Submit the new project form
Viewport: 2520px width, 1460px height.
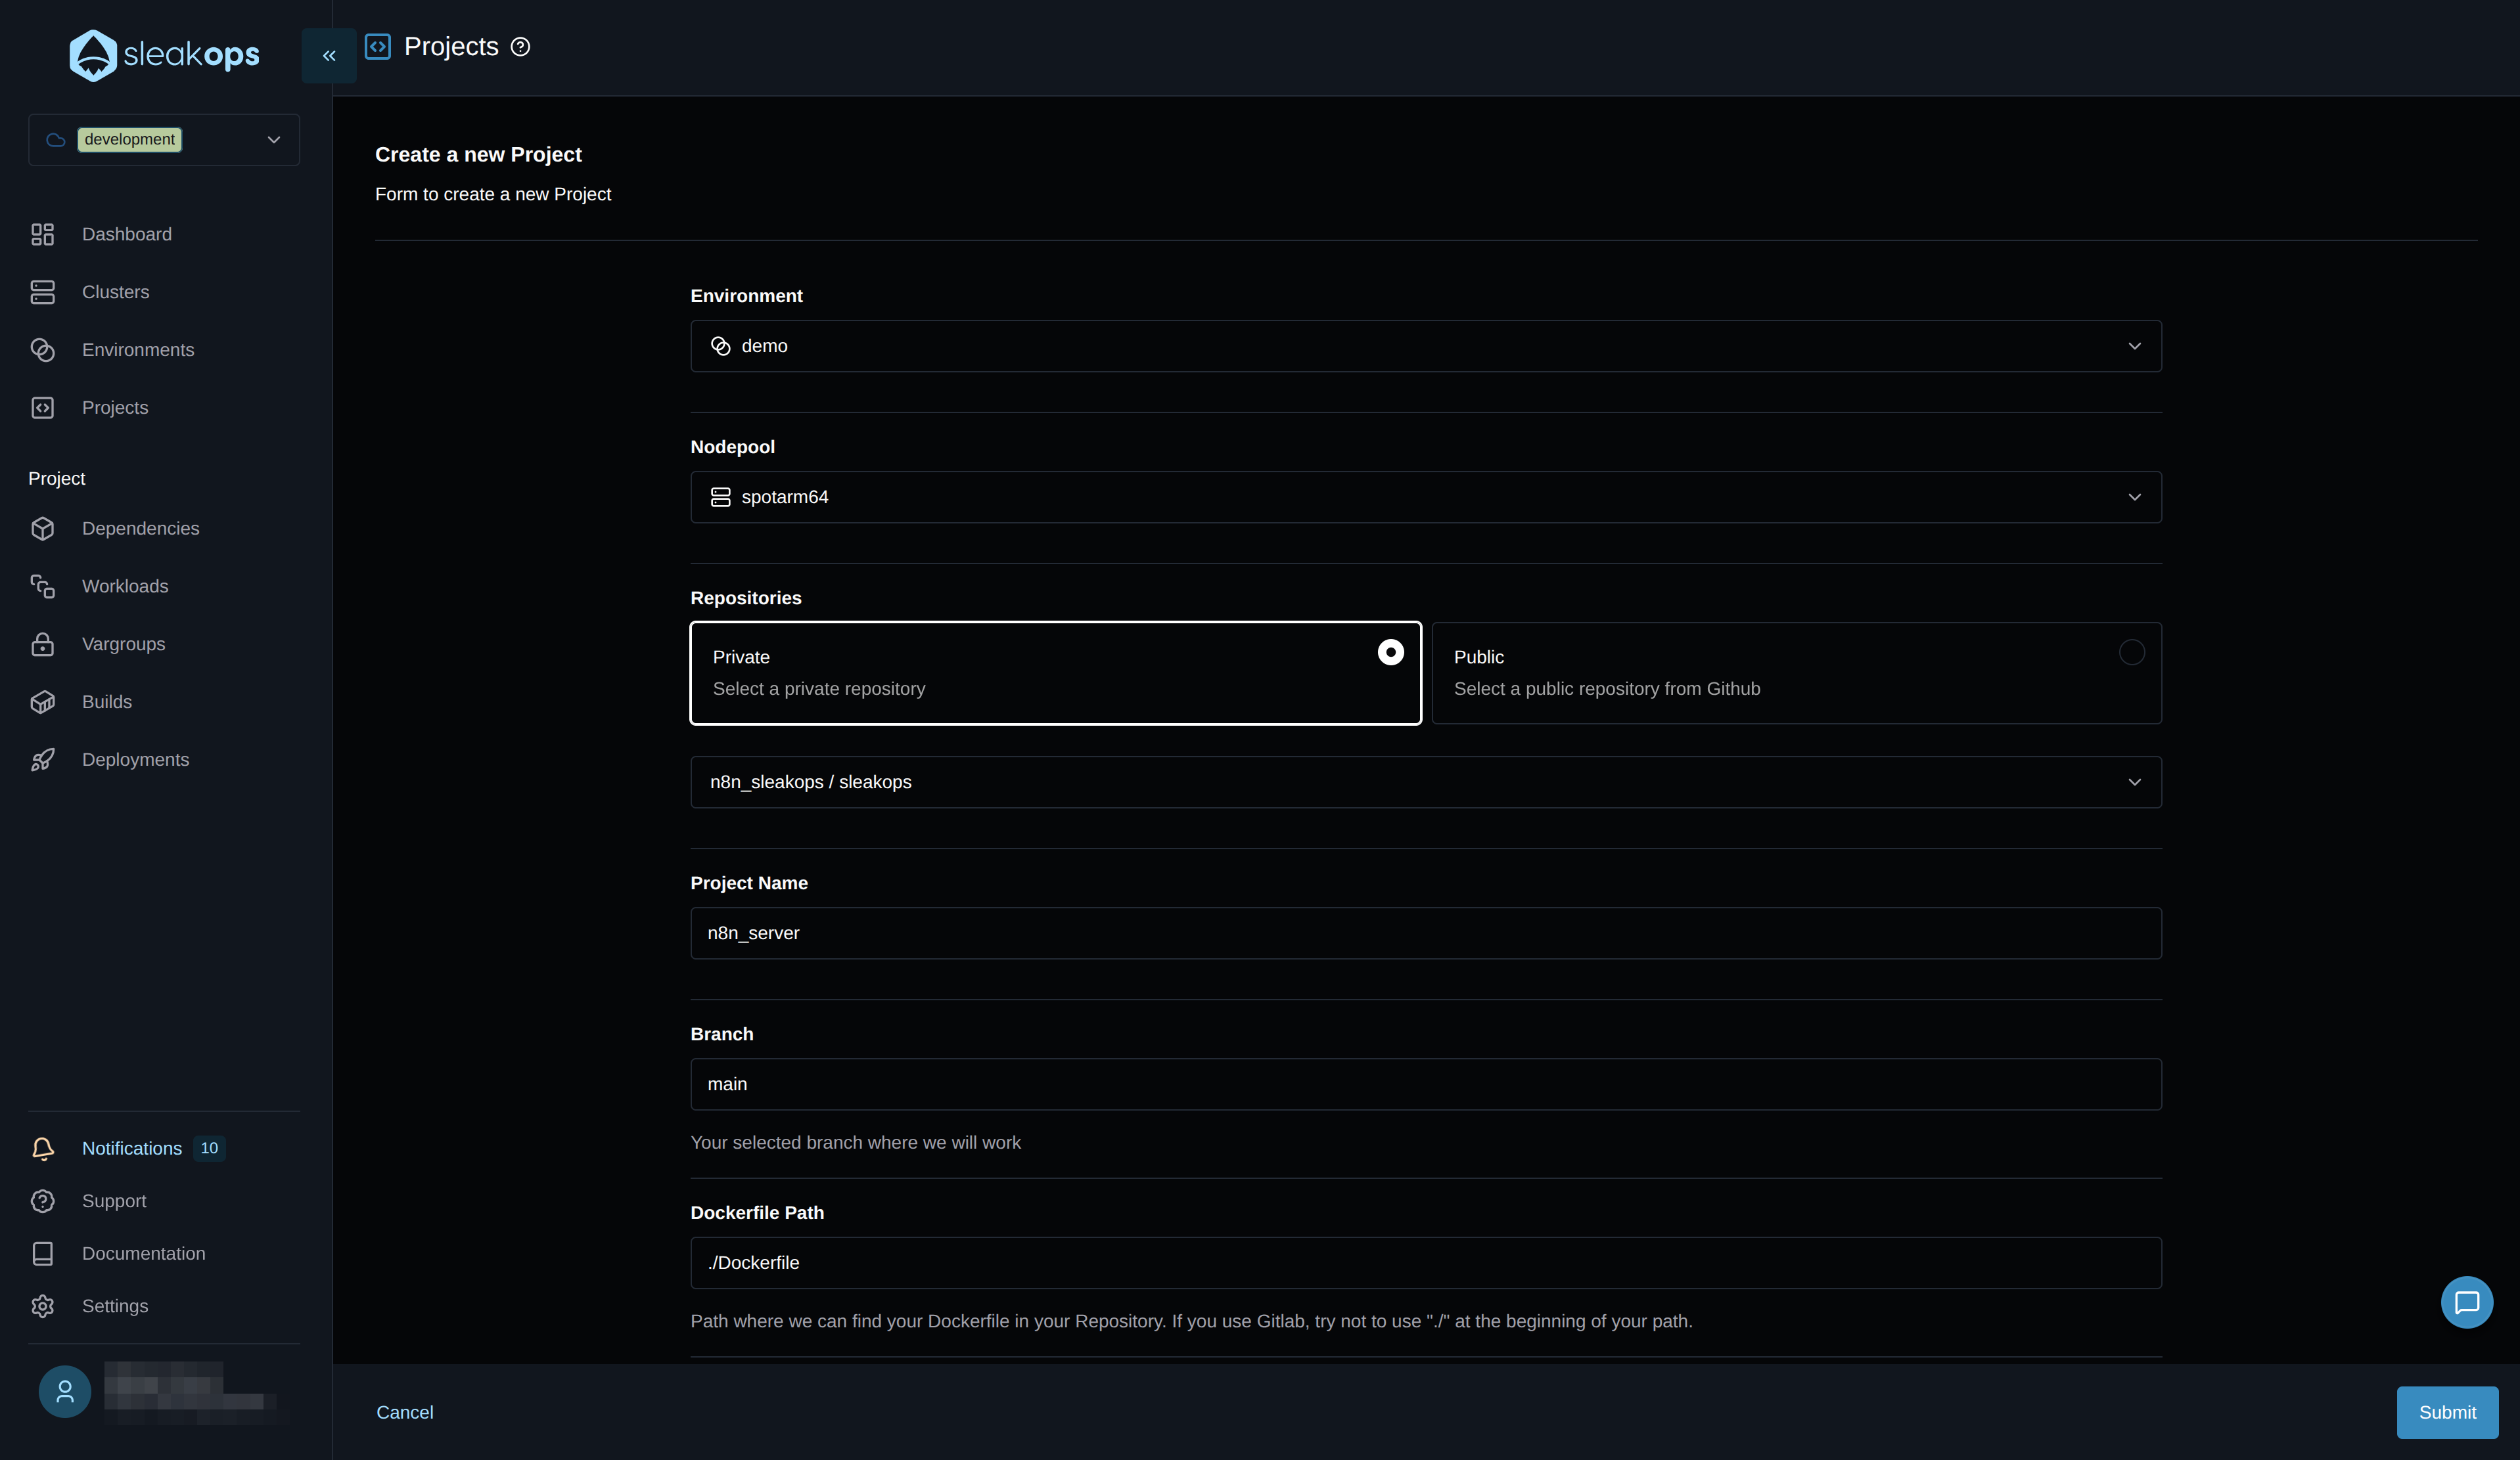(x=2447, y=1412)
